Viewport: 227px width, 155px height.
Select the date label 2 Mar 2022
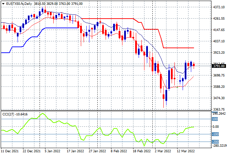point(163,151)
